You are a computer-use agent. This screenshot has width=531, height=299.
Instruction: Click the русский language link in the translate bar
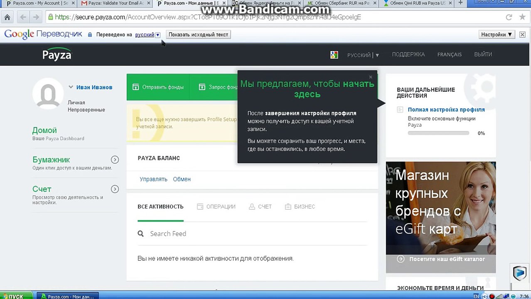click(x=145, y=35)
